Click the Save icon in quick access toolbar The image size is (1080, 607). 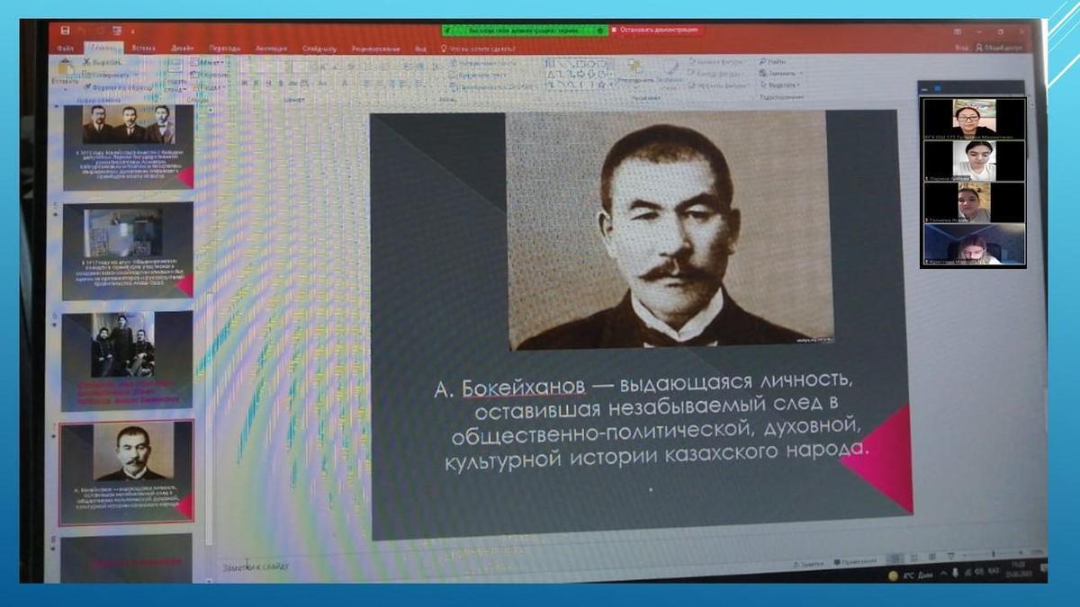pyautogui.click(x=65, y=32)
